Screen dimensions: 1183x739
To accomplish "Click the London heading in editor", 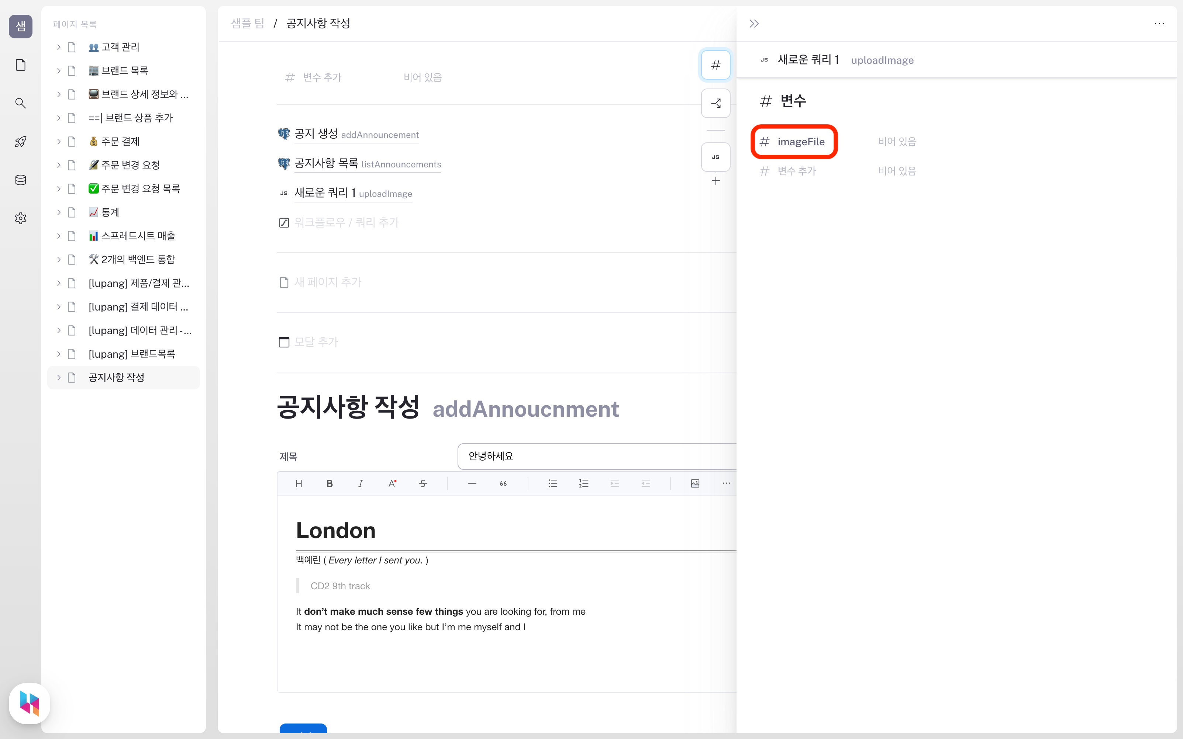I will tap(336, 530).
